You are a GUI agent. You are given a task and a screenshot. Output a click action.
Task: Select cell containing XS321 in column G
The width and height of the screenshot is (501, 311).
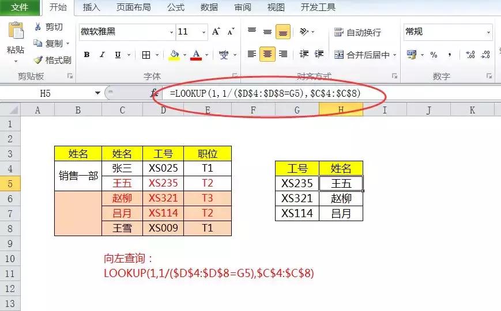point(297,198)
